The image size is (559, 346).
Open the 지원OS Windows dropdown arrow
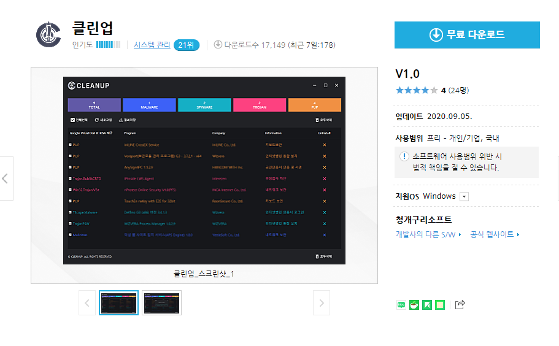pyautogui.click(x=464, y=197)
